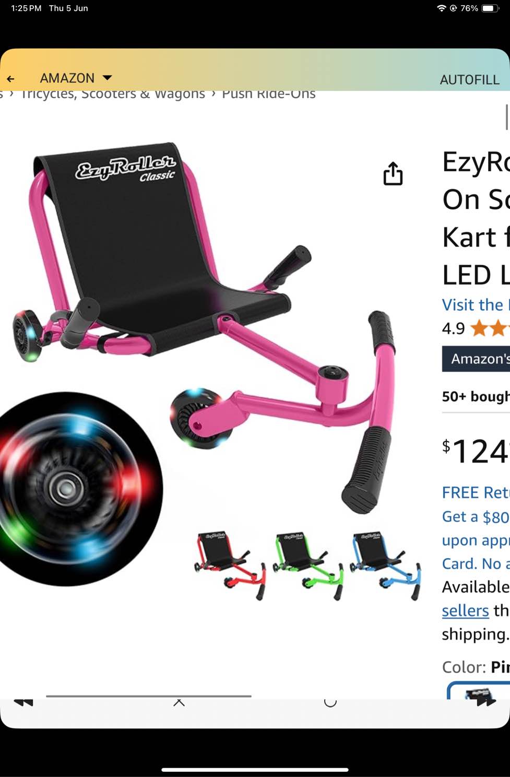Screen dimensions: 510x777
Task: Click the fast-forward double-arrow icon
Action: tap(486, 702)
